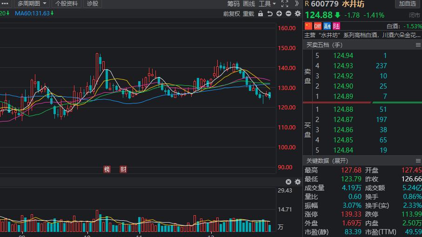Click the CNY currency badge
This screenshot has height=237, width=422.
(x=318, y=26)
